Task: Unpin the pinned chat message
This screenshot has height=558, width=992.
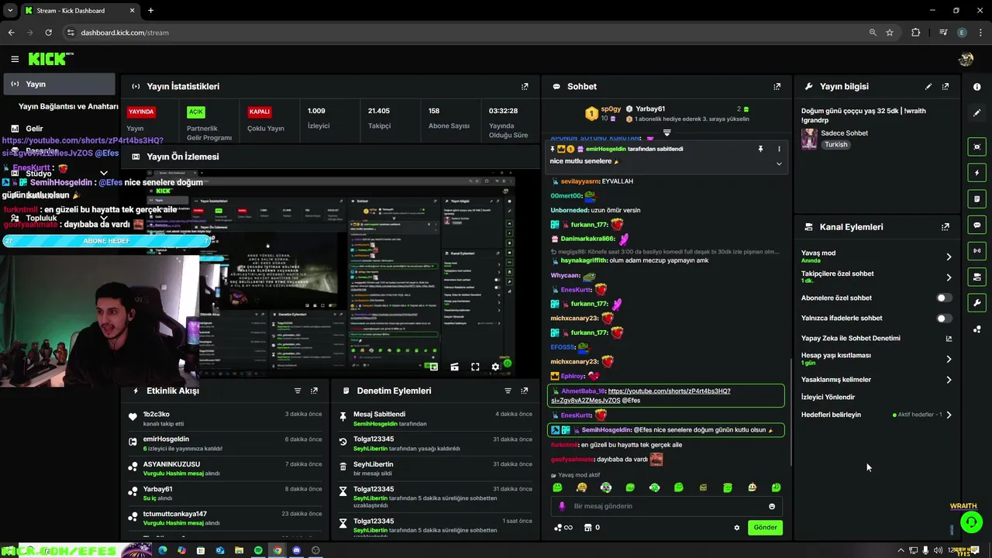Action: (x=760, y=149)
